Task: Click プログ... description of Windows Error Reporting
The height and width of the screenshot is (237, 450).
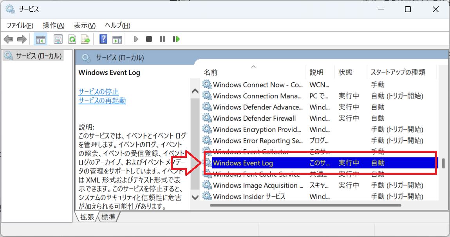Action: pyautogui.click(x=319, y=141)
